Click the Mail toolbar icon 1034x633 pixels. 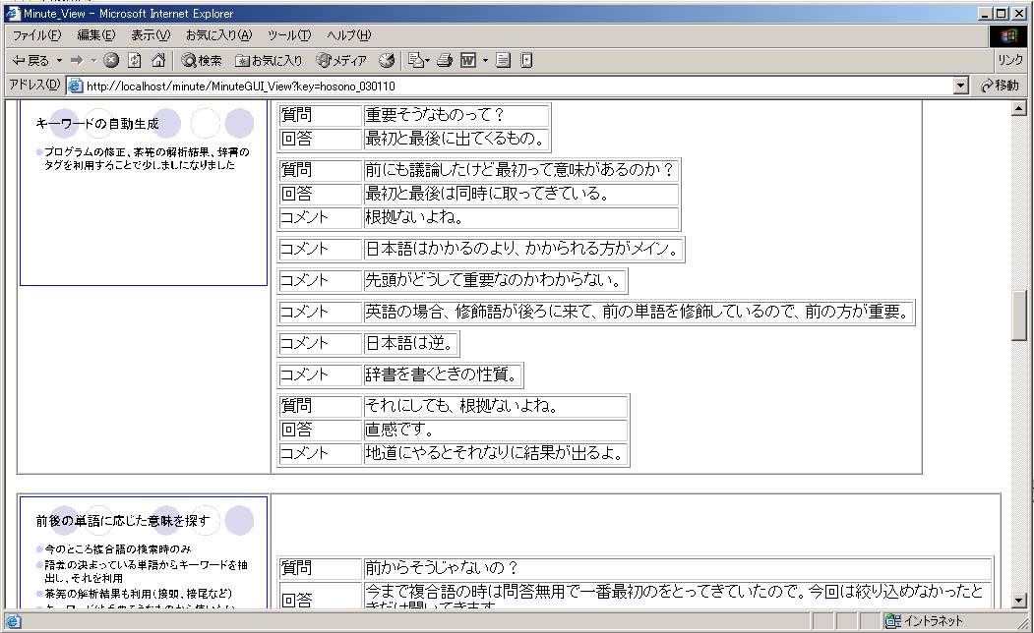(415, 61)
